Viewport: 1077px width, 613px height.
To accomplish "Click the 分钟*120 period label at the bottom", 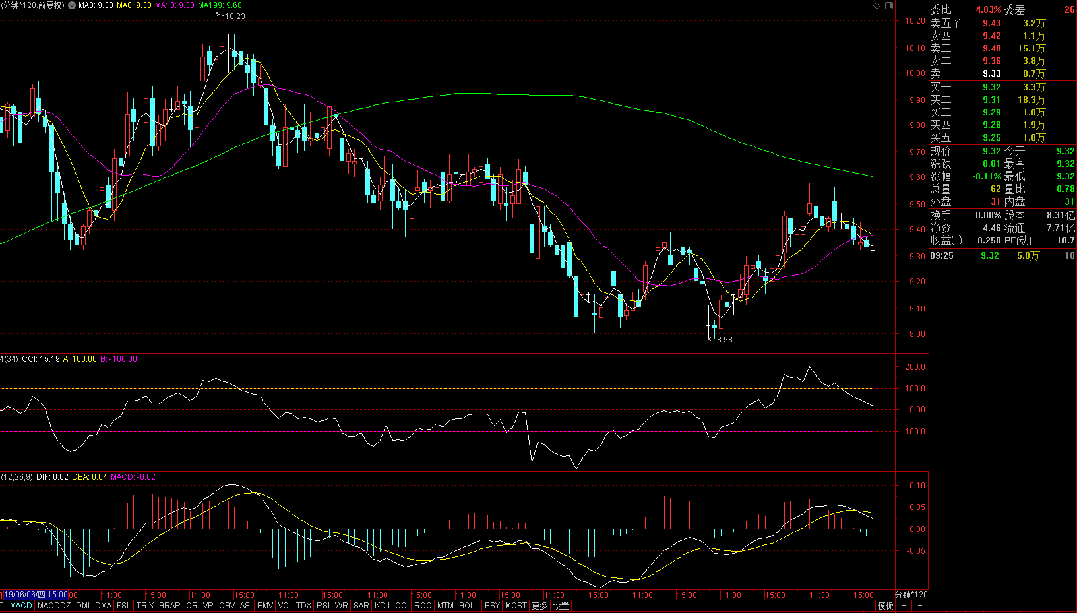I will [x=911, y=595].
